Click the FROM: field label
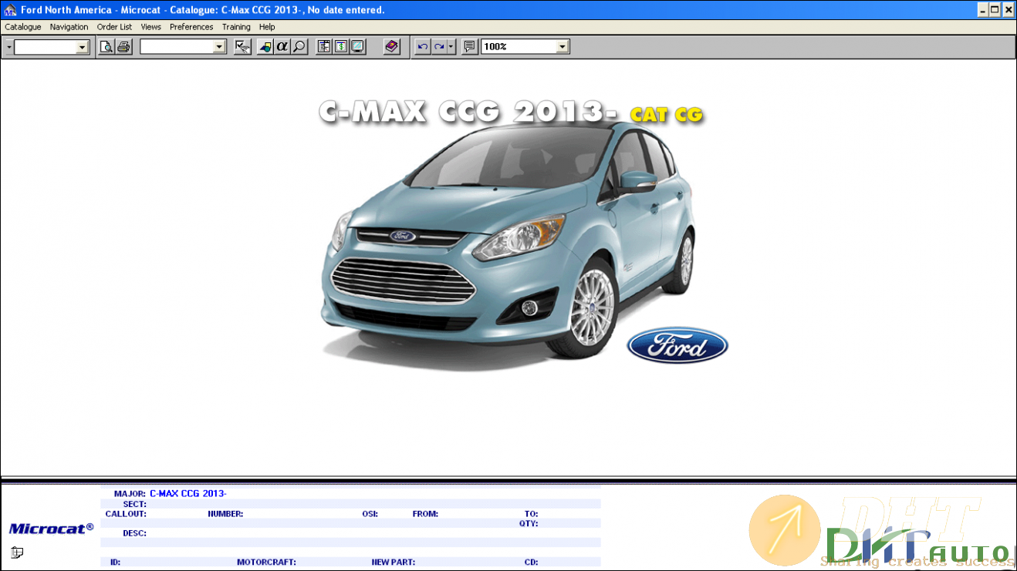 425,514
